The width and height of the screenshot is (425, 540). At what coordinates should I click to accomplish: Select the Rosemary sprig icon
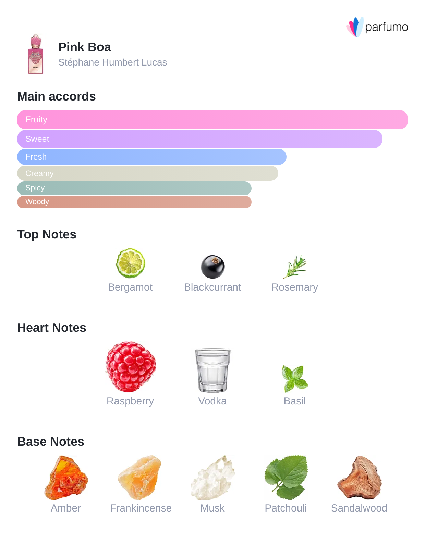coord(295,267)
